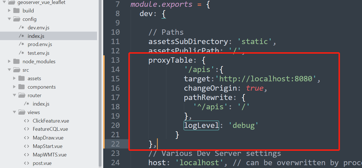
Task: Click the Vue icon beside MapWMTS.vue
Action: point(26,154)
